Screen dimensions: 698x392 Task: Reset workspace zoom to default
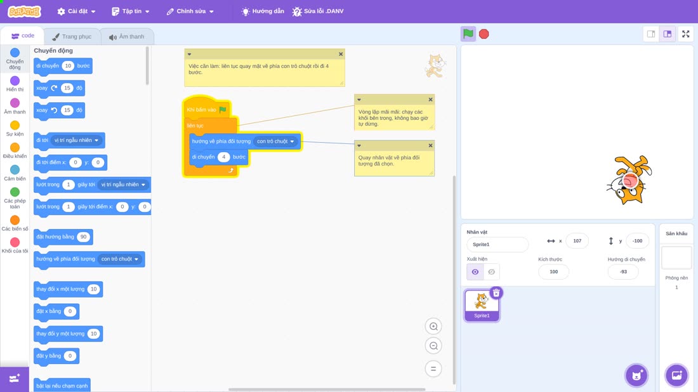click(433, 369)
